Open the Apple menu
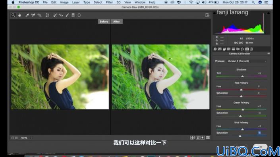Image resolution: width=280 pixels, height=157 pixels. coord(13,2)
